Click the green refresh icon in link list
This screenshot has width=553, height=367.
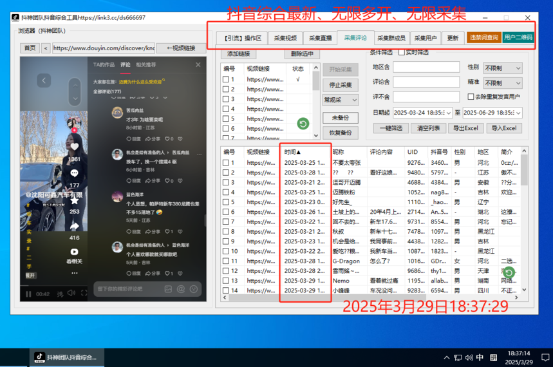(303, 124)
